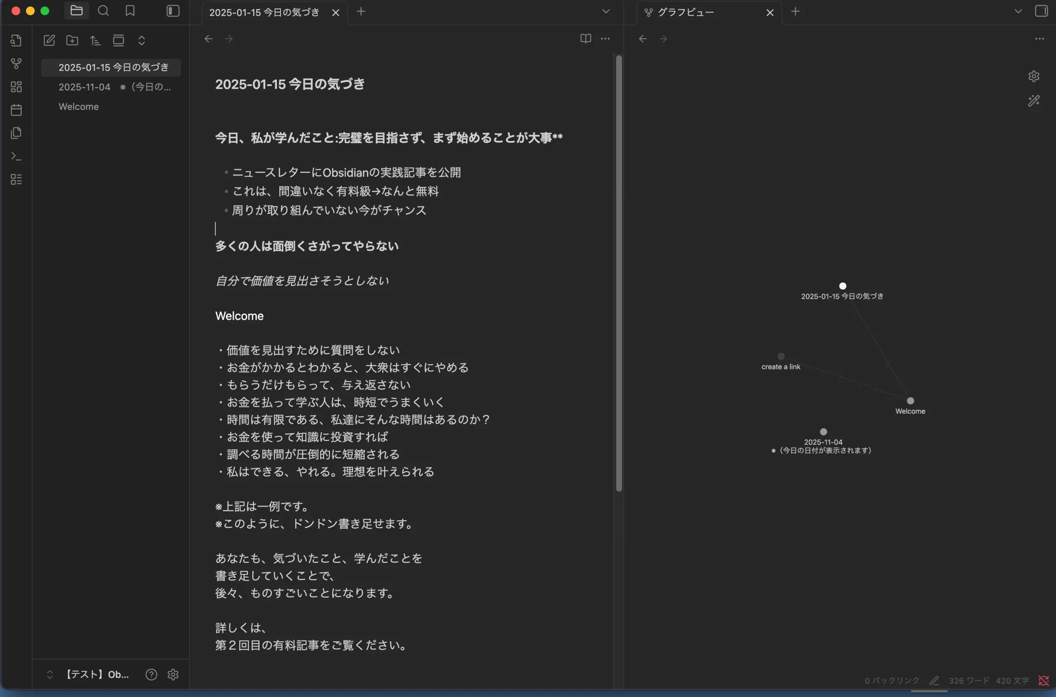Close the グラフビュー tab
Image resolution: width=1056 pixels, height=697 pixels.
click(770, 12)
